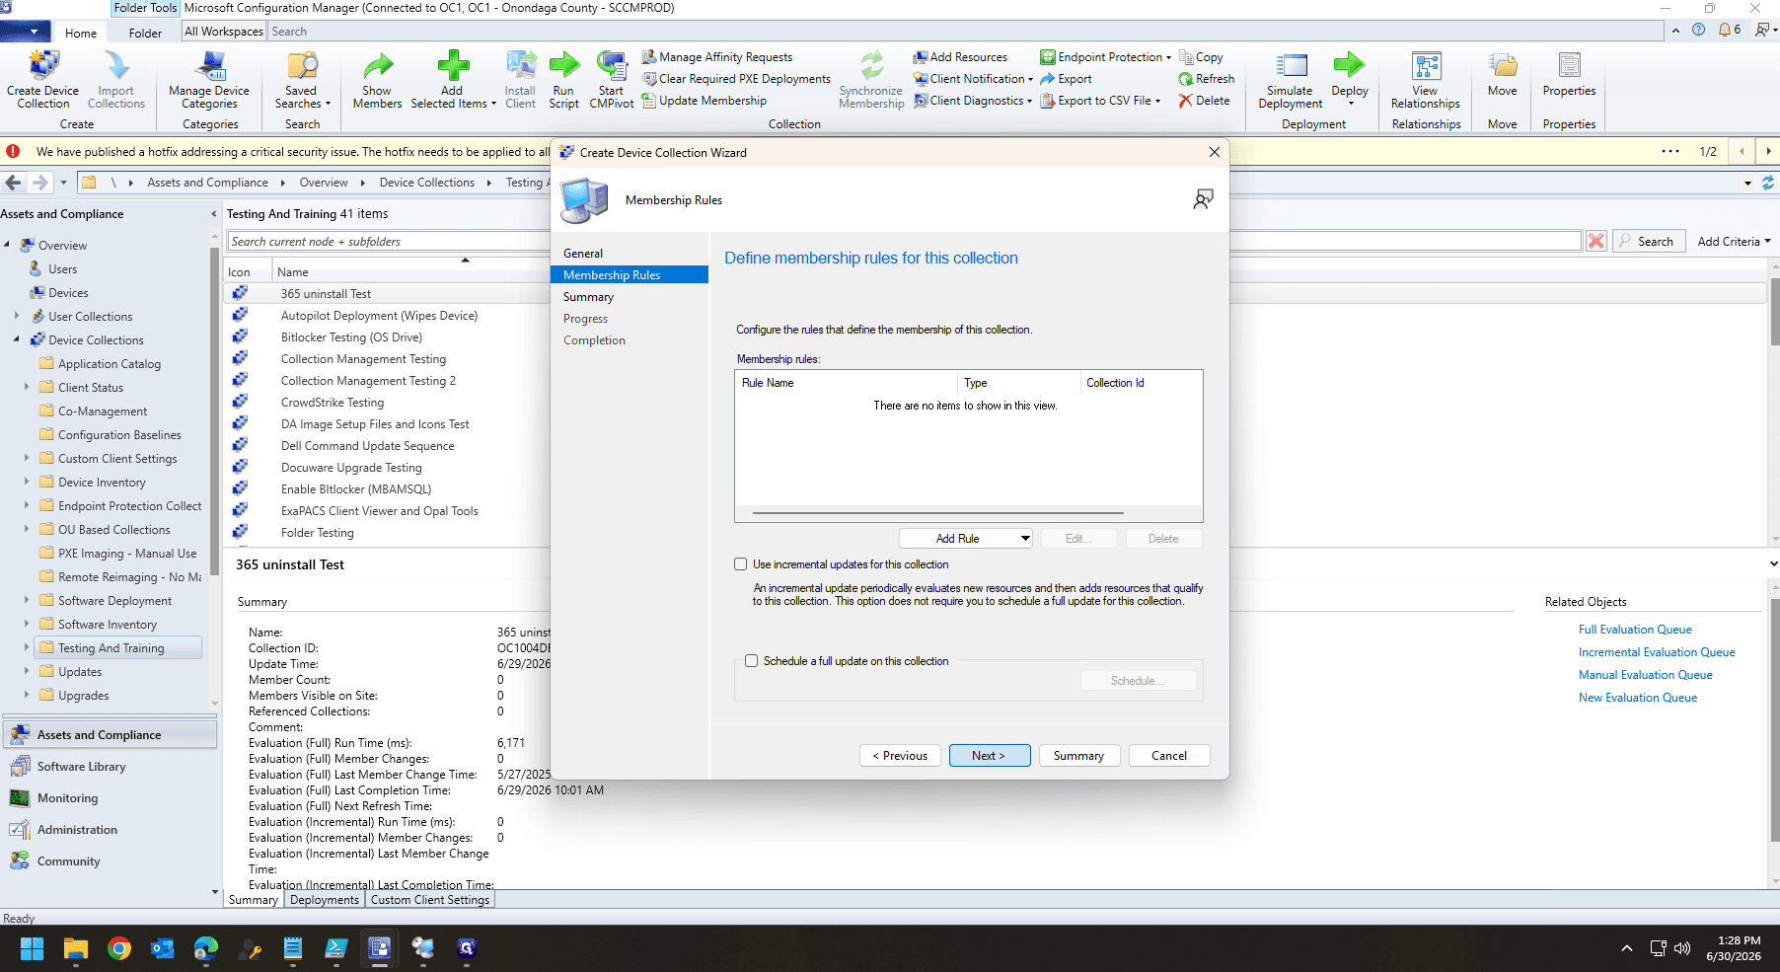The width and height of the screenshot is (1780, 972).
Task: Open Properties from the ribbon
Action: [x=1569, y=74]
